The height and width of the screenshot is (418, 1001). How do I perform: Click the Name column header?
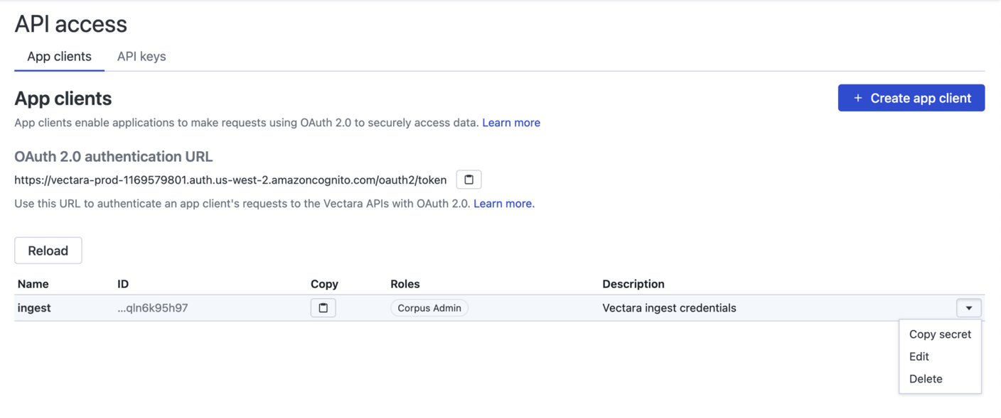(33, 284)
